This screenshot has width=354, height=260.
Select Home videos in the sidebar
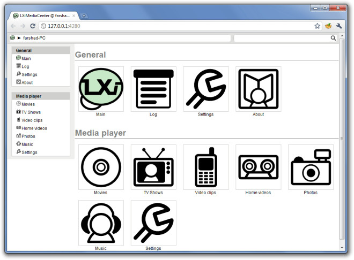tap(32, 128)
